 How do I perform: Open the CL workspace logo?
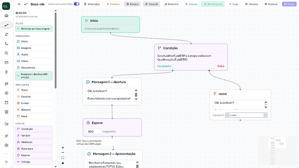coord(6,6)
